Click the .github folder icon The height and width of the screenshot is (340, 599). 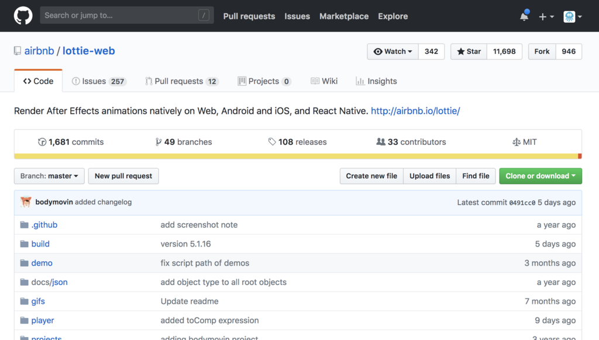[24, 224]
